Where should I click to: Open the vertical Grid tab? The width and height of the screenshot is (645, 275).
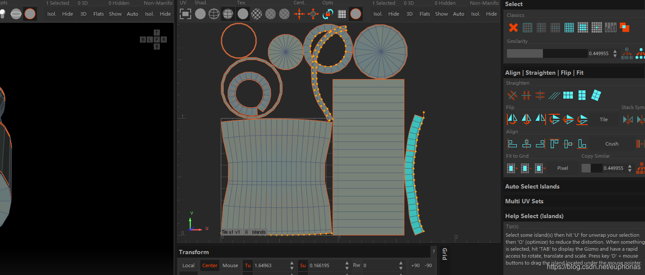pyautogui.click(x=444, y=254)
